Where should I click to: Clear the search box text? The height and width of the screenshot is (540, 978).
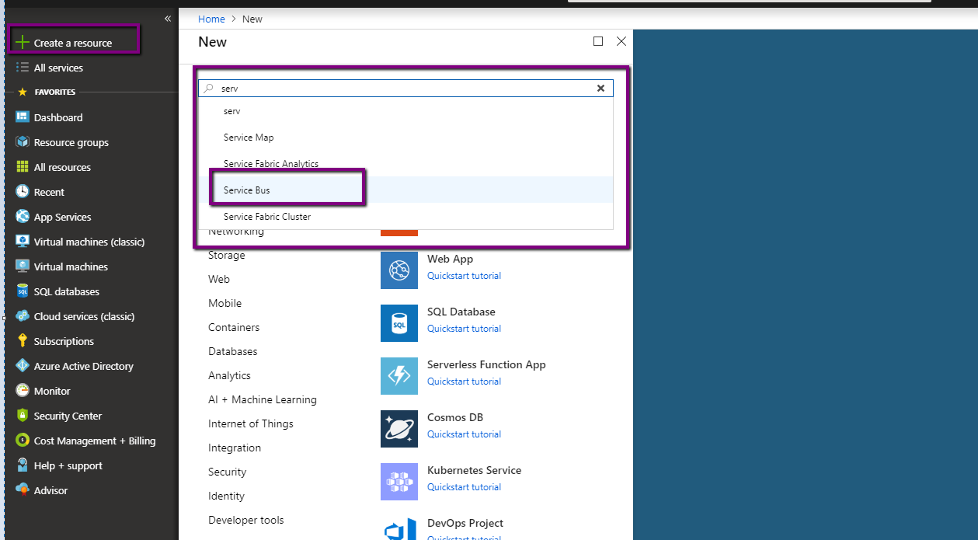click(x=600, y=89)
